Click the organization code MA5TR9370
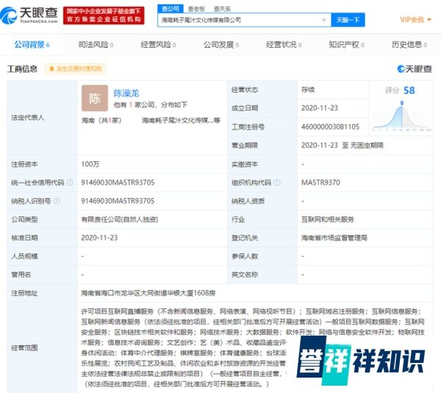441x393 pixels. click(x=320, y=183)
